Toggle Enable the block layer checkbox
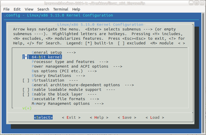Screen dimensions: 206x135 coord(26,94)
